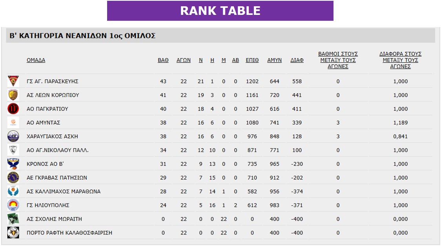
Task: Click ΒΑΘΜΟΙ ΣΤΟΥΣ ΜΕΤΑΞΥ ΤΟΥΣ ΑΓΩΝΕΣ header
Action: pyautogui.click(x=338, y=60)
